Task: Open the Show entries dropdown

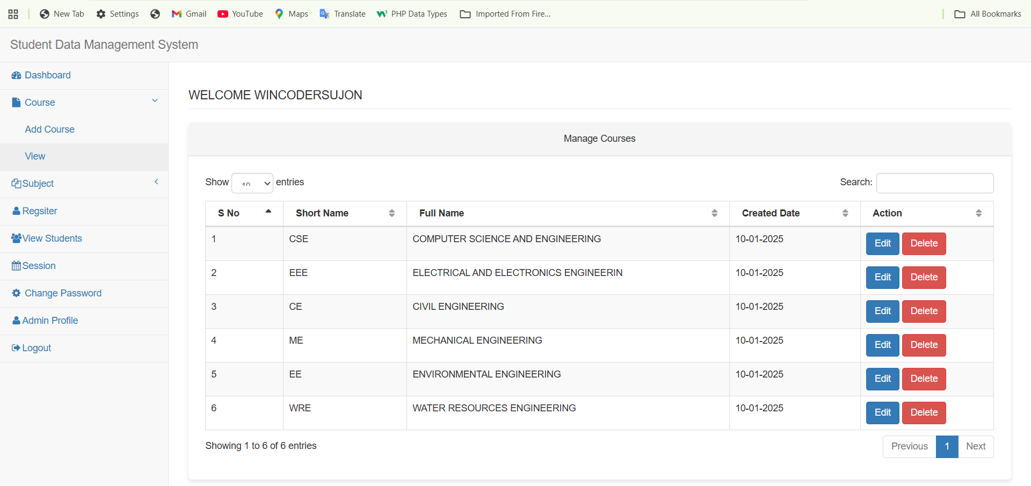Action: pyautogui.click(x=252, y=183)
